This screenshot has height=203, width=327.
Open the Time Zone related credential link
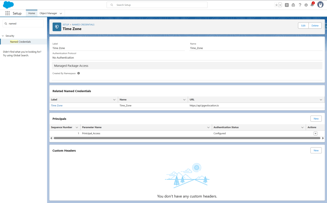57,105
